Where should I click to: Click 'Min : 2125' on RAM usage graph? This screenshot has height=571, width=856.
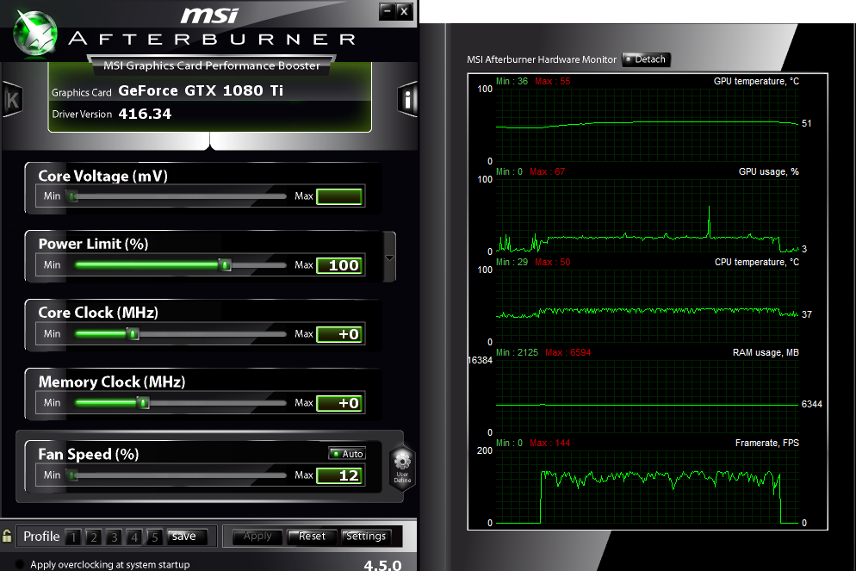coord(517,352)
